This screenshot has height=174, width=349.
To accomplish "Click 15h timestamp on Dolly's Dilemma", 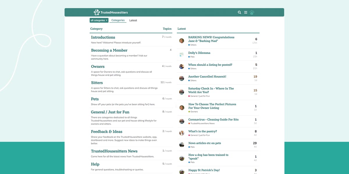I will (255, 57).
